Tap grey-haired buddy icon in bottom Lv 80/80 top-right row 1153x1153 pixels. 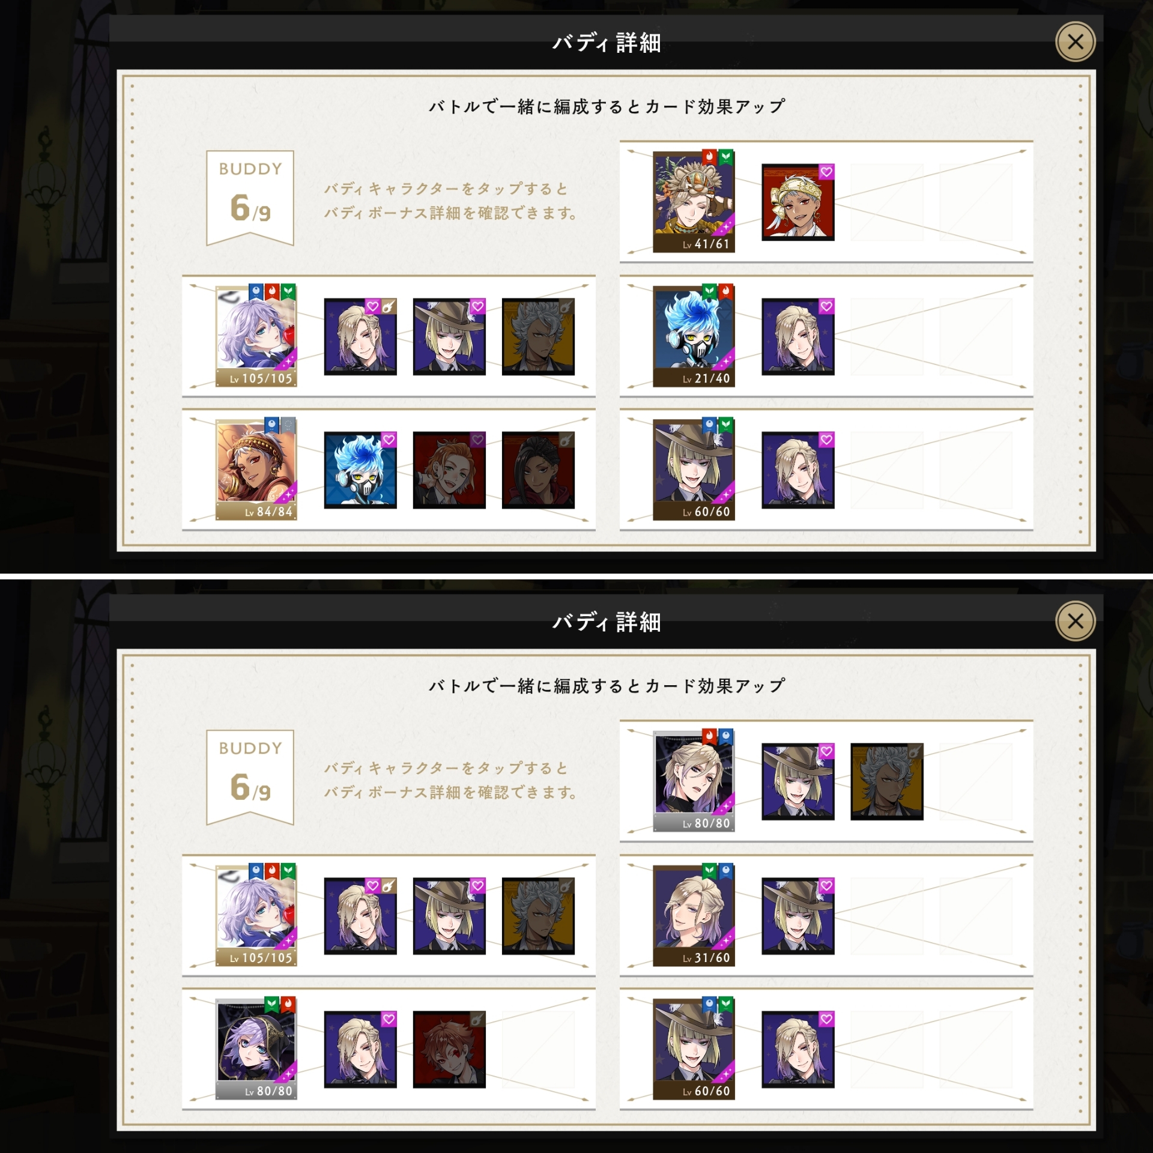click(887, 782)
